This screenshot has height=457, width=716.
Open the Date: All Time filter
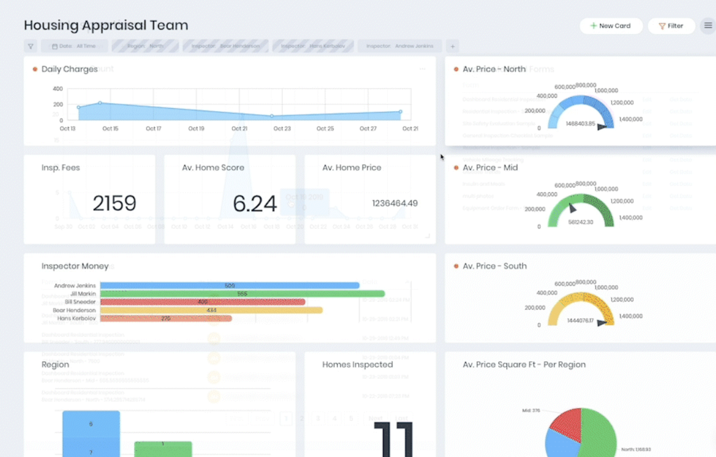[x=74, y=46]
